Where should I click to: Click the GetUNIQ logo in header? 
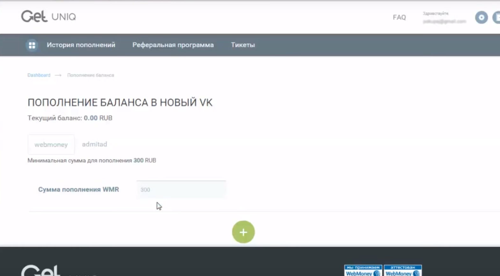[48, 17]
